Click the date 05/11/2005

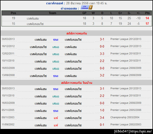pos(8,110)
